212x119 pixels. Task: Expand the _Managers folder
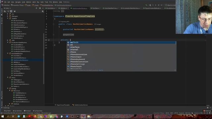(x=8, y=16)
